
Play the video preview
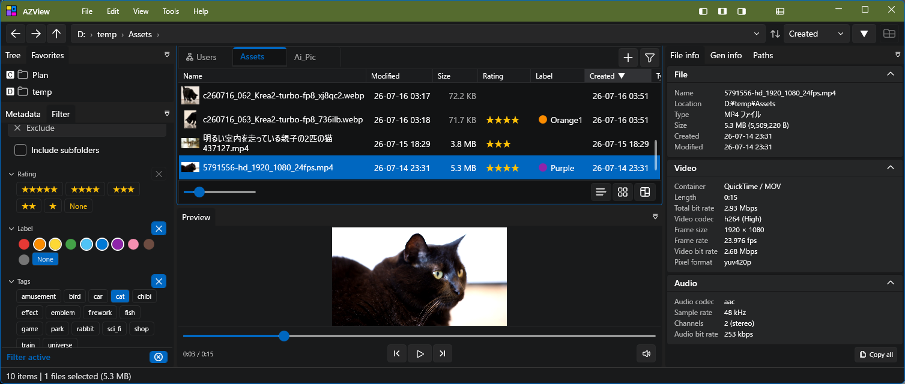(420, 354)
